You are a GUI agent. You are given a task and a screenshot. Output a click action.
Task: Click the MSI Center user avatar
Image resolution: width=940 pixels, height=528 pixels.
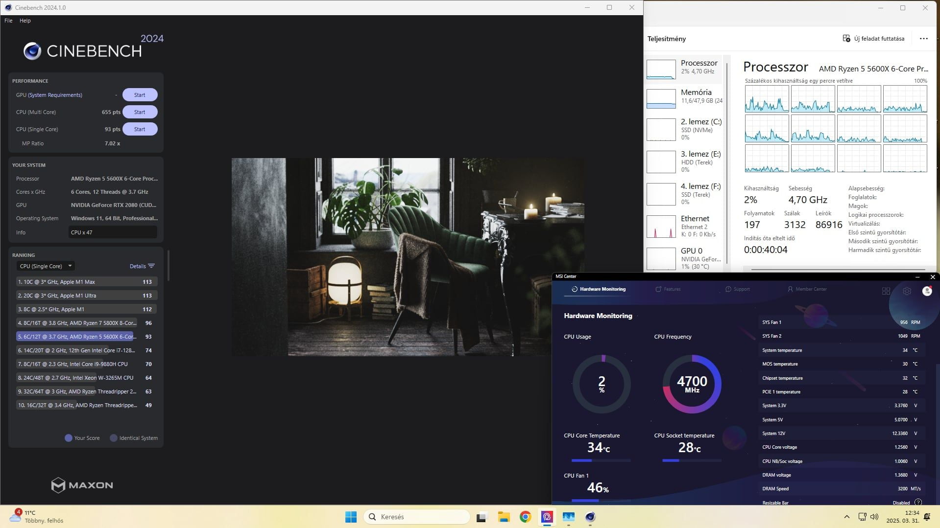pyautogui.click(x=927, y=291)
